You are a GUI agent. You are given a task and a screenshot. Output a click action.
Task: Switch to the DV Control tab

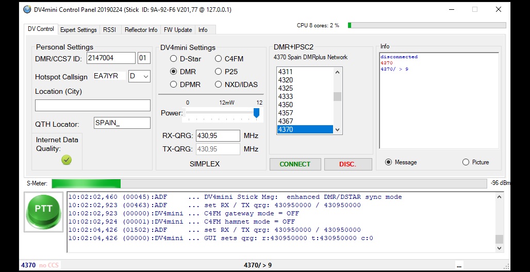coord(41,29)
